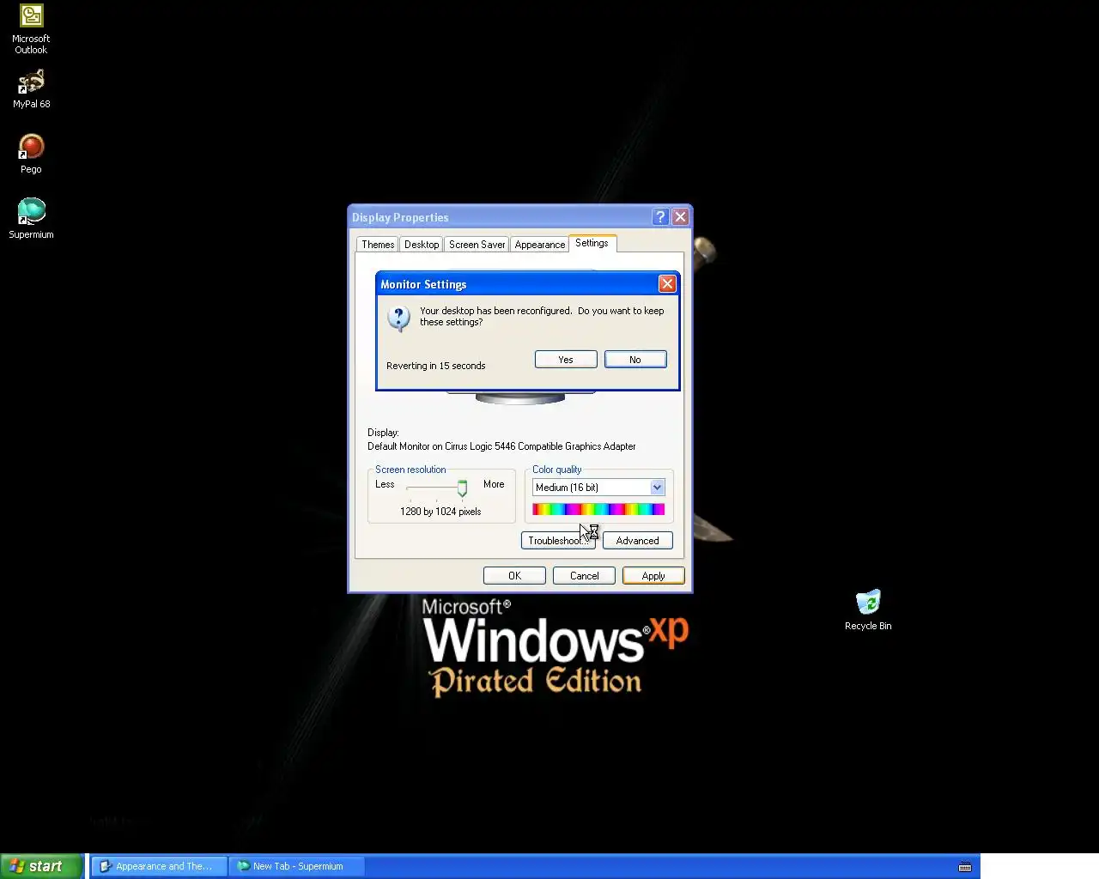
Task: Click No to revert settings
Action: point(635,360)
